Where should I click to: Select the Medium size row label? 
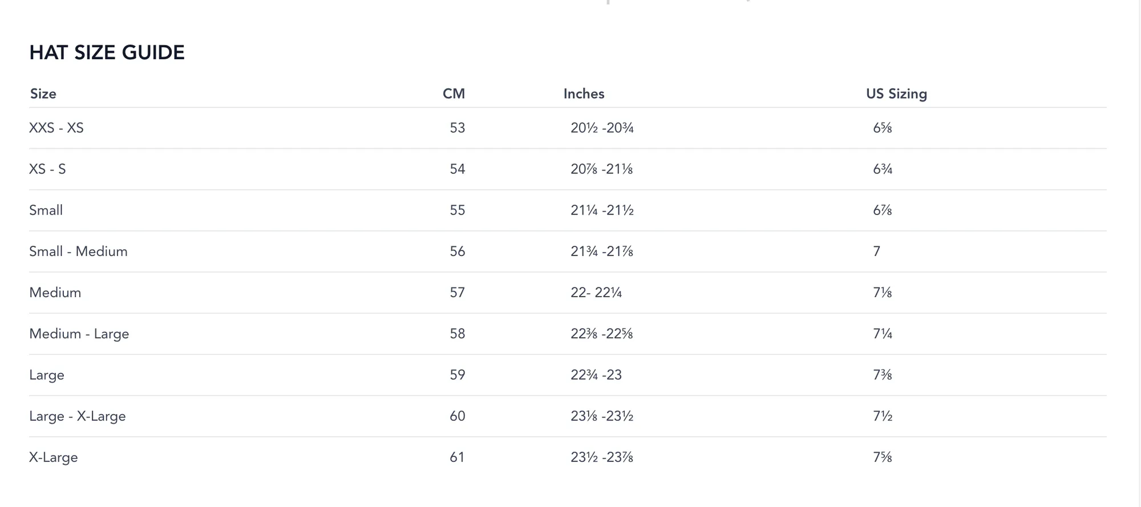click(x=55, y=292)
